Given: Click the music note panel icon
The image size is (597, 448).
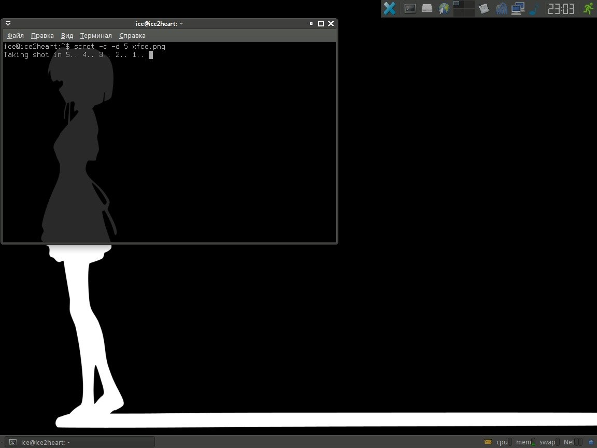Looking at the screenshot, I should [x=534, y=8].
